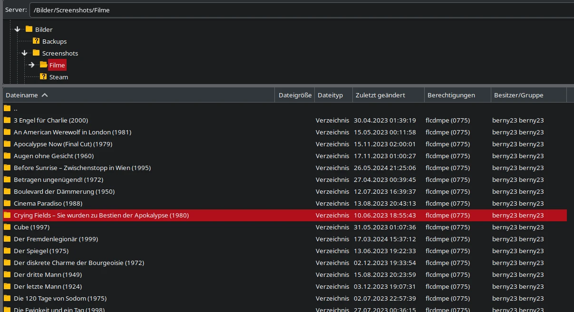Image resolution: width=574 pixels, height=312 pixels.
Task: Click folder icon of Before Sunrise row
Action: pyautogui.click(x=7, y=168)
